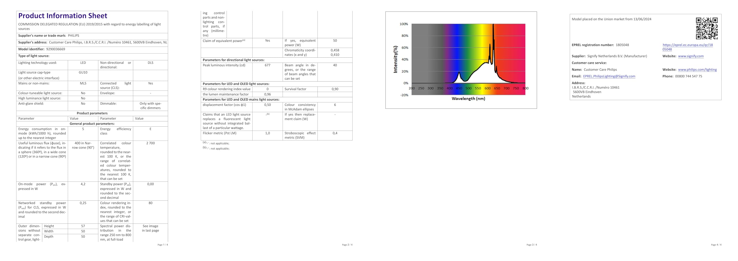Click the QR code on page 4
This screenshot has width=738, height=261.
click(x=706, y=28)
